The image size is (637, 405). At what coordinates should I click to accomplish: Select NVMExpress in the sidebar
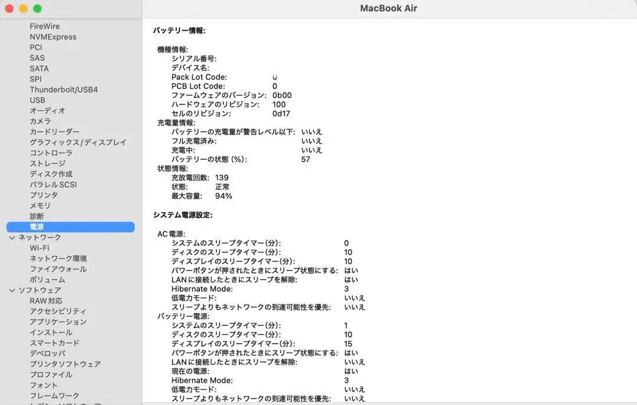(52, 37)
